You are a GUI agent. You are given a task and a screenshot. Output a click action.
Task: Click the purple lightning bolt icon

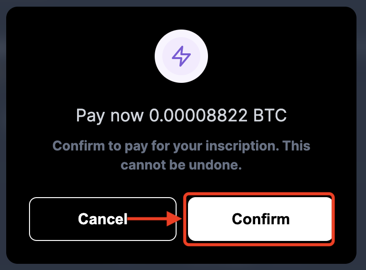pos(181,56)
